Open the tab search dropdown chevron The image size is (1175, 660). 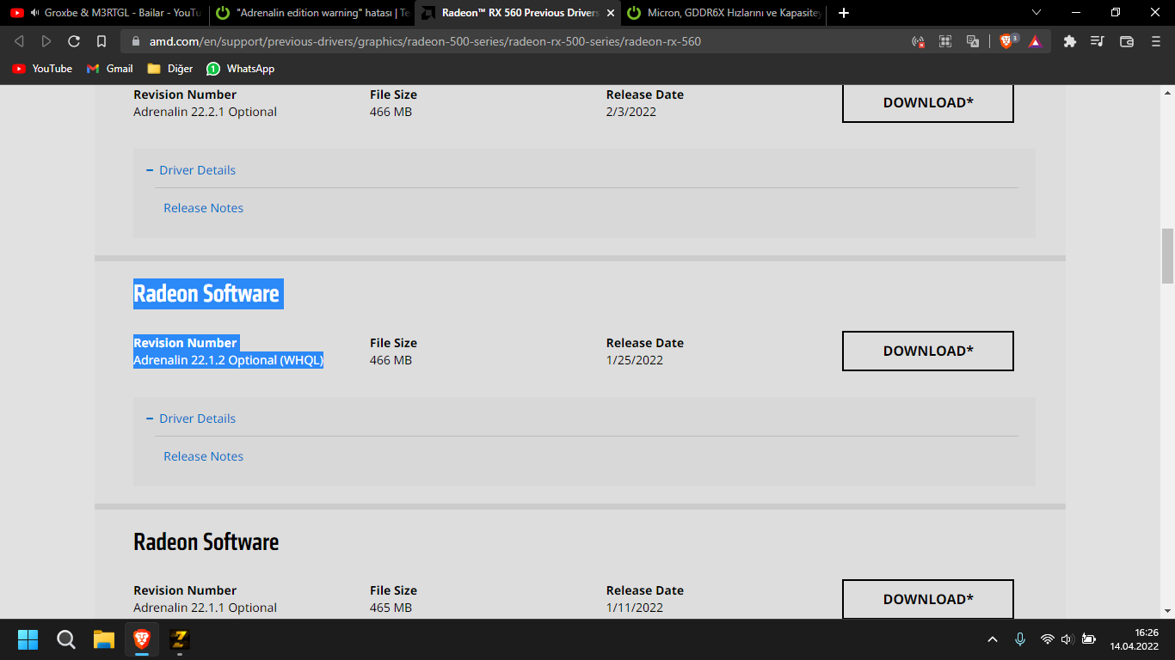point(1037,13)
